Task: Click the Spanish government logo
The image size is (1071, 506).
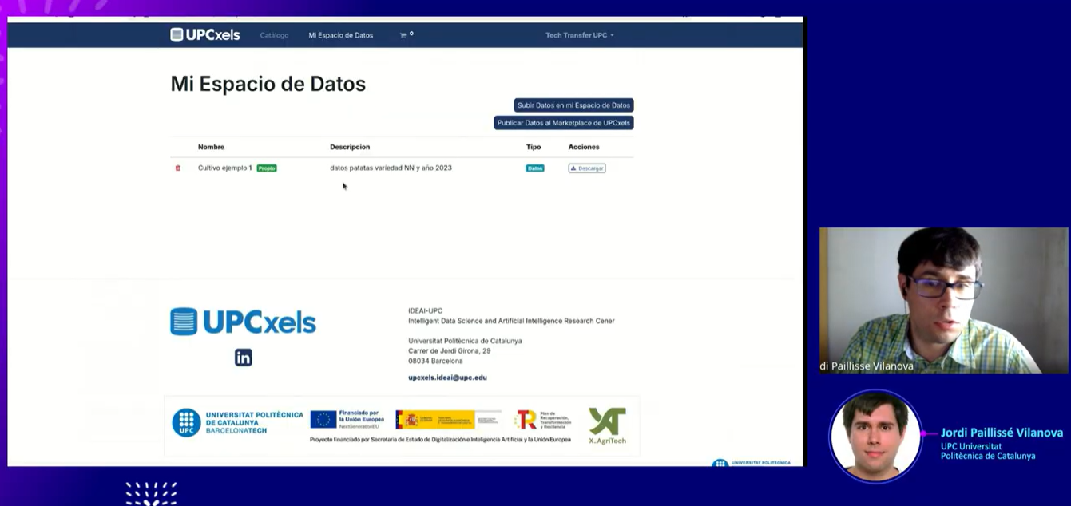Action: (x=448, y=419)
